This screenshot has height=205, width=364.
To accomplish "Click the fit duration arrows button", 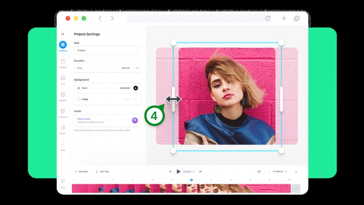I will [x=137, y=68].
